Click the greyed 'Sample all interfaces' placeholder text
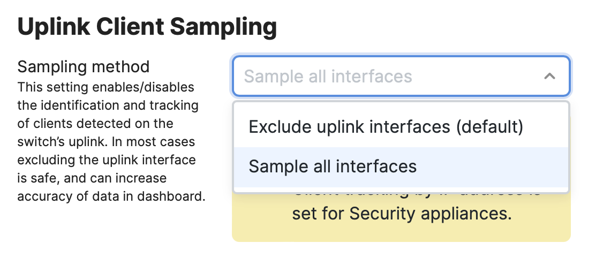The height and width of the screenshot is (258, 603). [x=328, y=76]
